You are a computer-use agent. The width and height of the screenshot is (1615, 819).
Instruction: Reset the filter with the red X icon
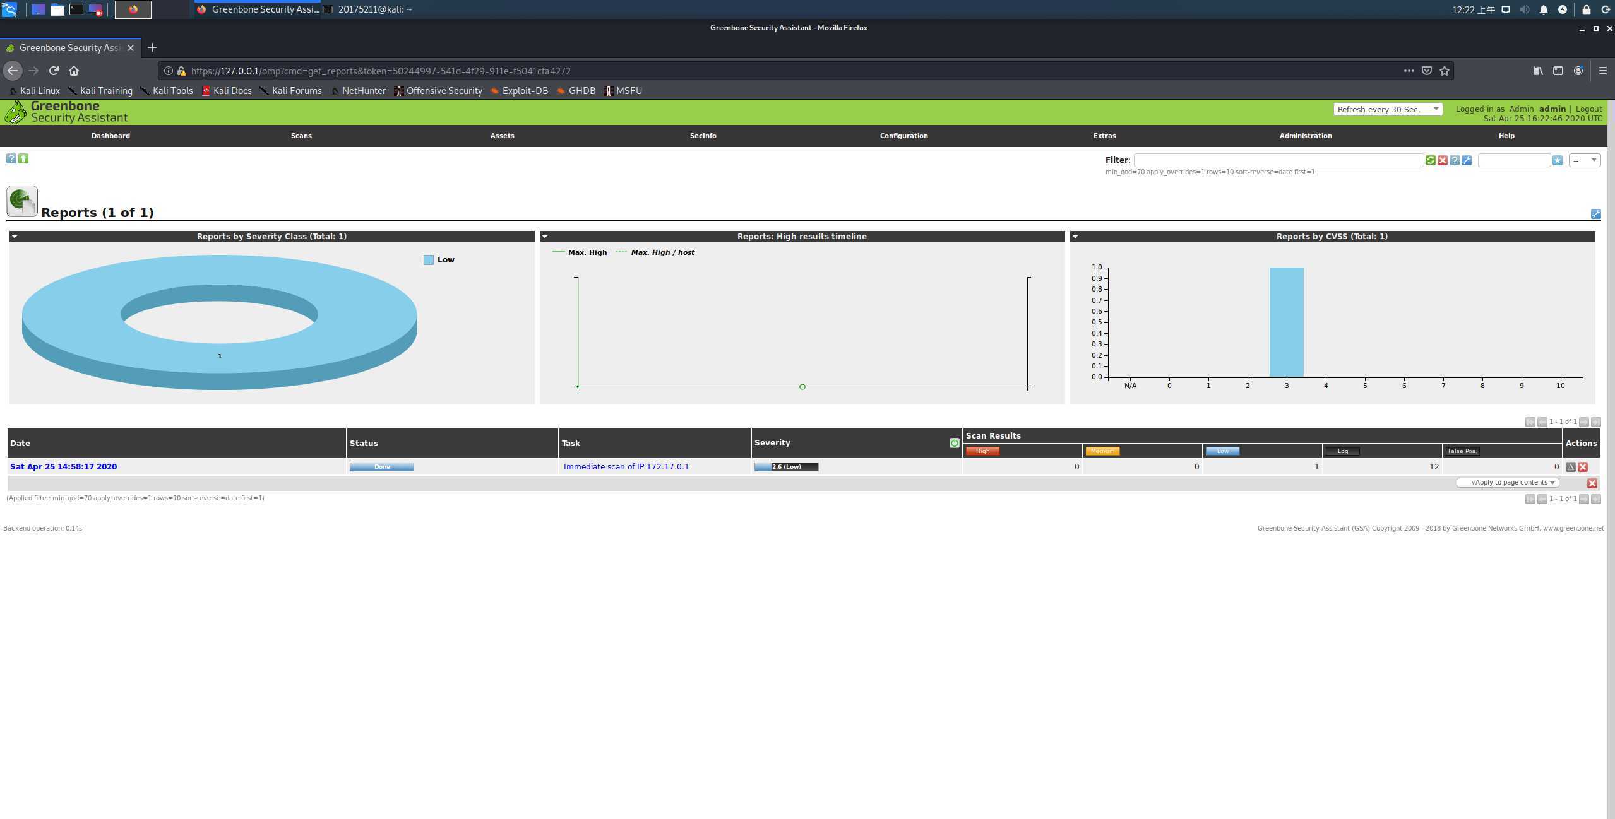click(x=1442, y=160)
